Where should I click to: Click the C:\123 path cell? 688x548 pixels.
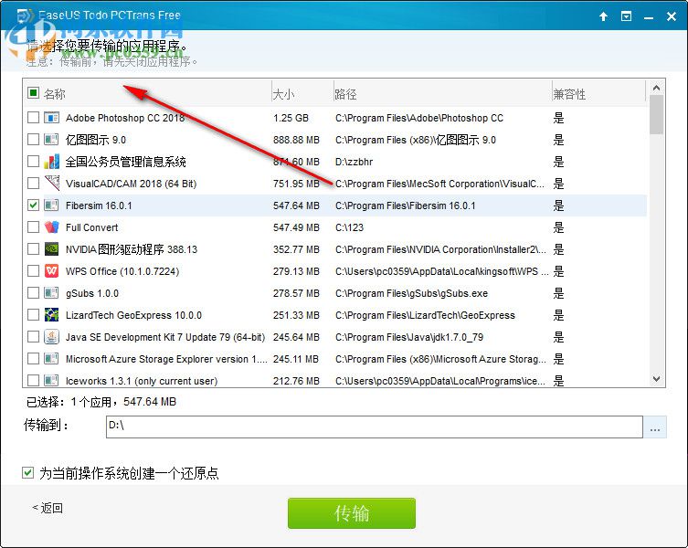click(349, 227)
